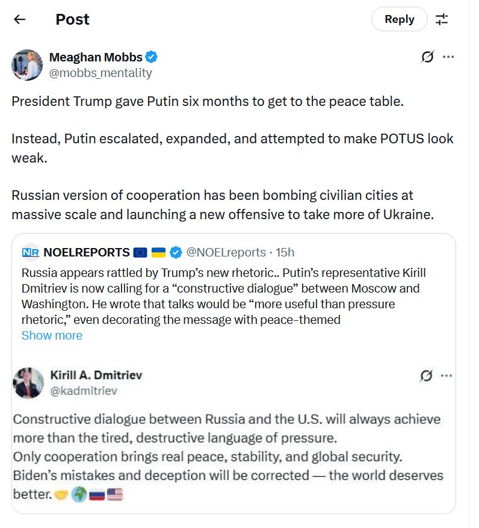Open Meaghan Mobbs' profile picture
Image resolution: width=479 pixels, height=528 pixels.
pyautogui.click(x=27, y=65)
